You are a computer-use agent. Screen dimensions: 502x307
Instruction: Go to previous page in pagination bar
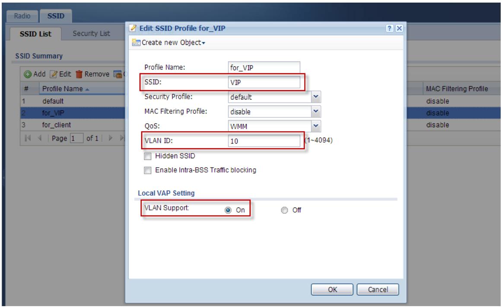tap(40, 138)
